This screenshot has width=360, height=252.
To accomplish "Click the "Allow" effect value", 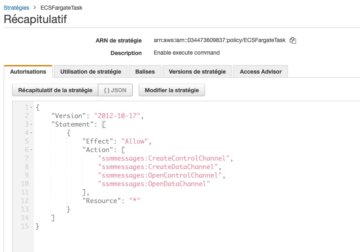I will (x=134, y=142).
